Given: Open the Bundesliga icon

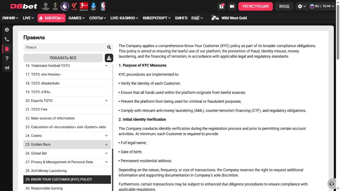Looking at the screenshot, I should click(x=84, y=6).
